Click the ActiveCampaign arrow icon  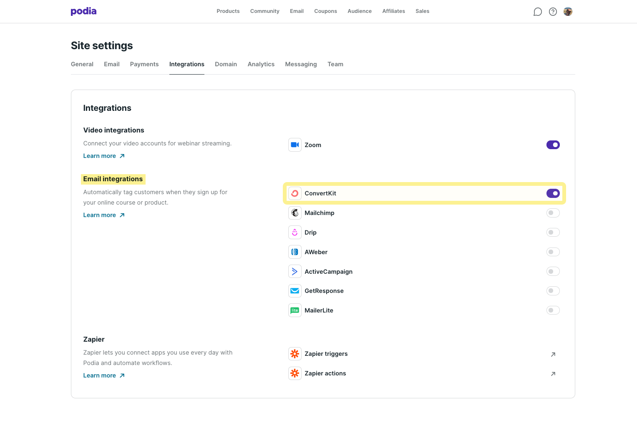295,271
